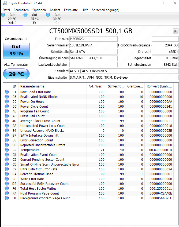Click the Eingeschaltet 833 mal value
Image resolution: width=179 pixels, height=227 pixels.
[165, 58]
